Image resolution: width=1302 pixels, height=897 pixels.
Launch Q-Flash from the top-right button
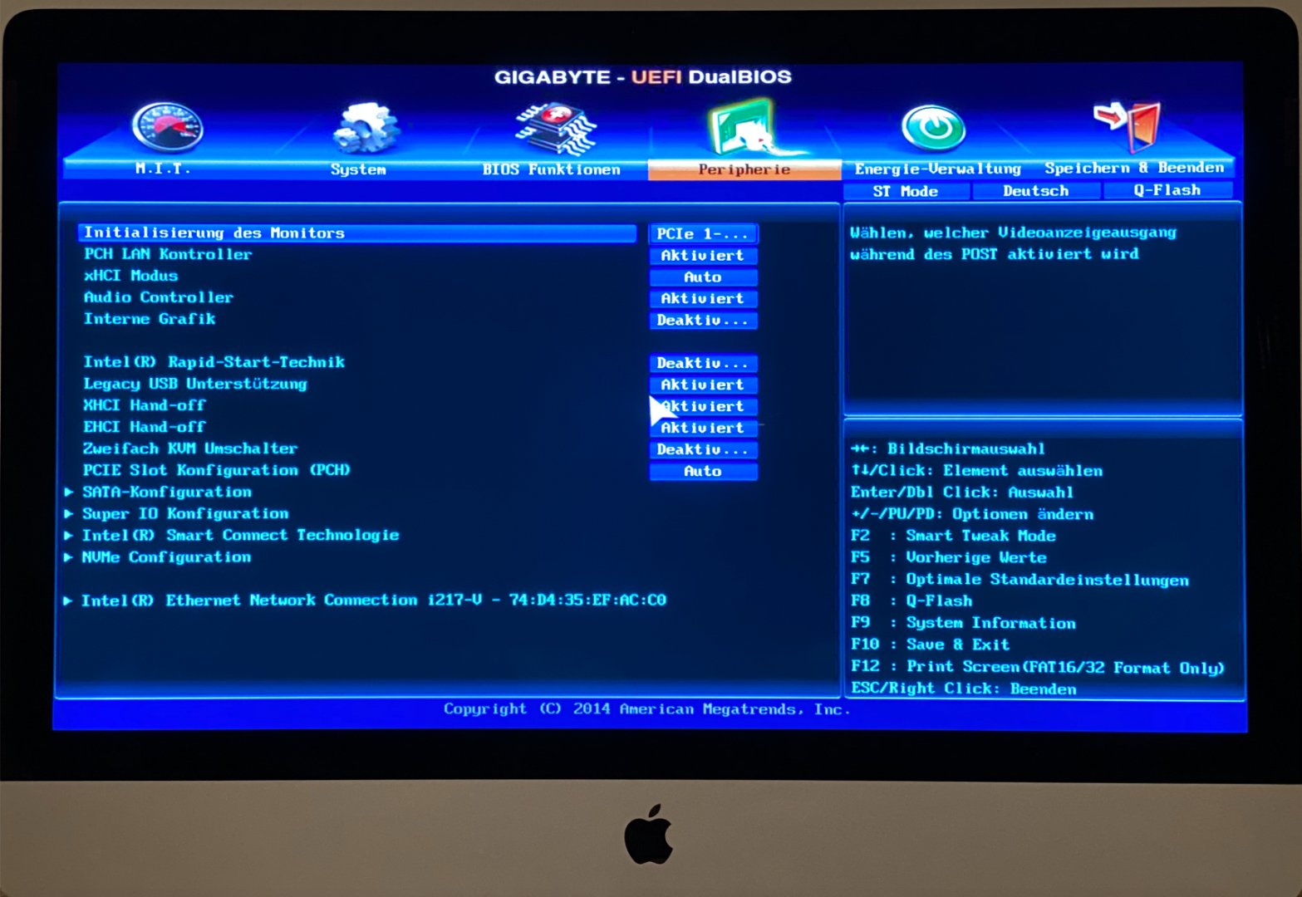1167,190
